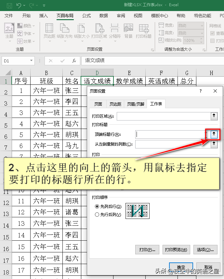Click the 打印预览(W) button

(176, 250)
